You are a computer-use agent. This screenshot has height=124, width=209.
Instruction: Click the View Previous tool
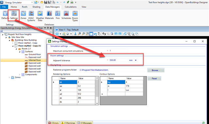pyautogui.click(x=116, y=34)
